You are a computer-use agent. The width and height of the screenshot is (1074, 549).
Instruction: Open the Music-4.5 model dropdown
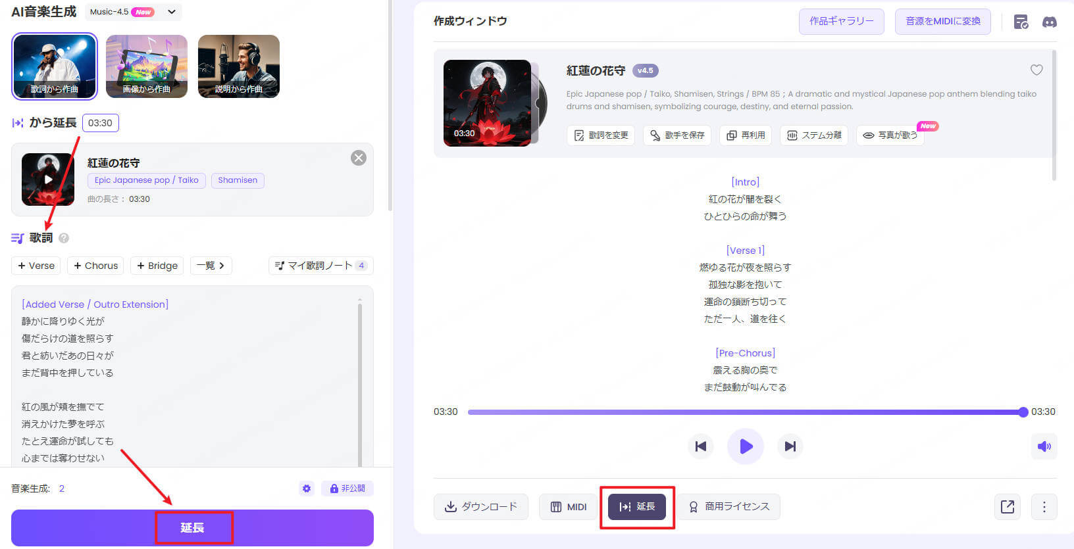[x=133, y=12]
